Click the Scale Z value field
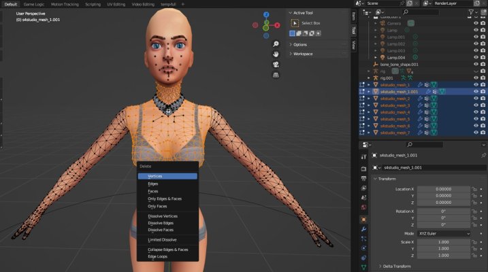Screen dimensions: 488x272 [x=444, y=256]
